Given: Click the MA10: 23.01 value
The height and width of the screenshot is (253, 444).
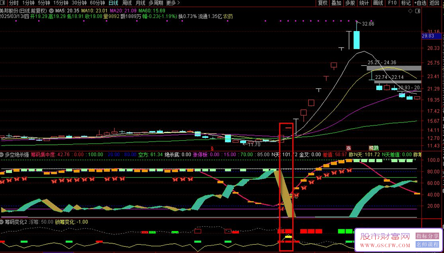Looking at the screenshot, I should pyautogui.click(x=95, y=11).
